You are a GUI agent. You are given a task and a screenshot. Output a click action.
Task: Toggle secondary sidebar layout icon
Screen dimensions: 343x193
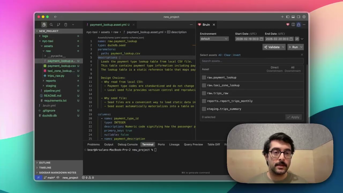[x=299, y=17]
